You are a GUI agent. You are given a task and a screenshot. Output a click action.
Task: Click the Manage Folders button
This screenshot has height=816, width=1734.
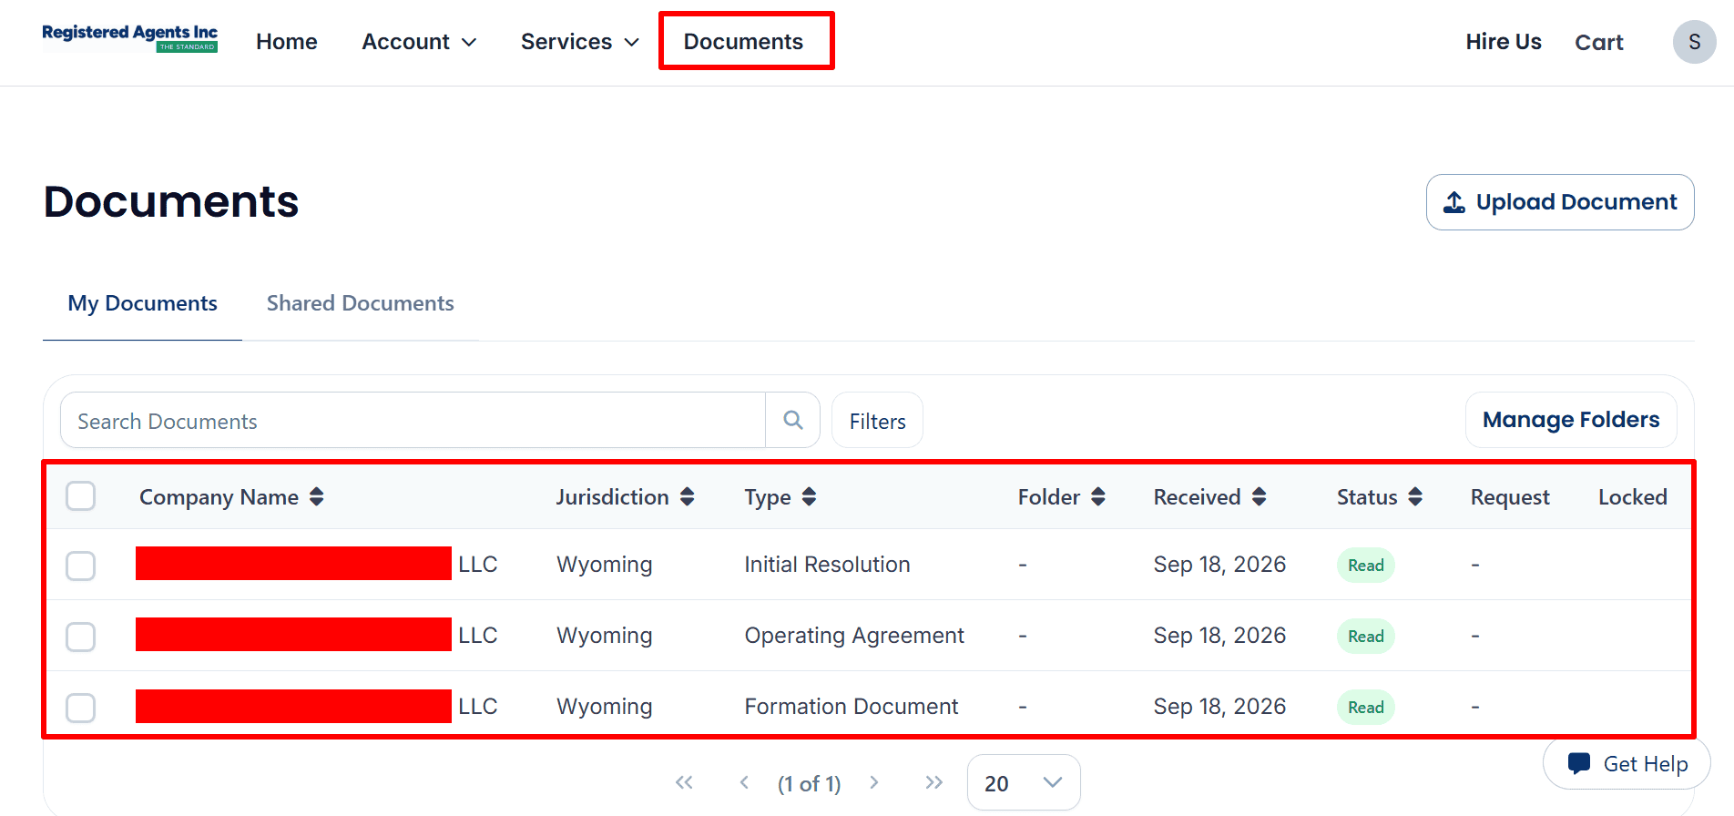click(1571, 420)
